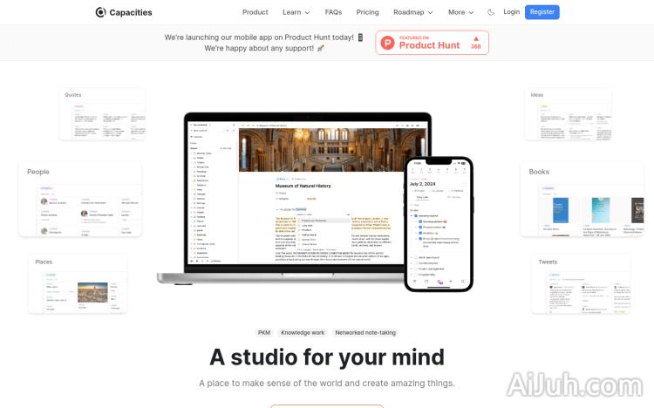The height and width of the screenshot is (408, 654).
Task: Open the Pricing page
Action: (x=367, y=12)
